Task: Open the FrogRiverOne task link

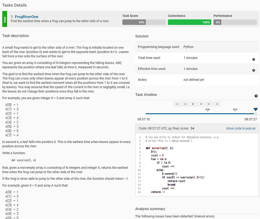Action: coord(27,16)
